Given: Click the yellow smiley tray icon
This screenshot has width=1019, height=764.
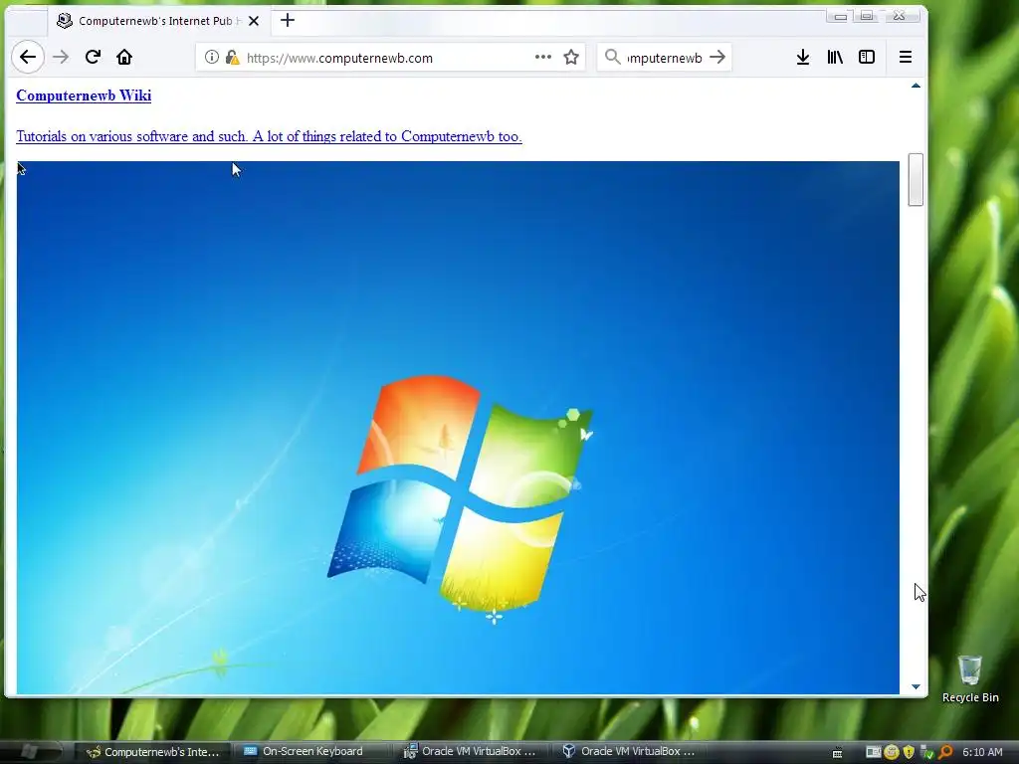Looking at the screenshot, I should (x=892, y=752).
